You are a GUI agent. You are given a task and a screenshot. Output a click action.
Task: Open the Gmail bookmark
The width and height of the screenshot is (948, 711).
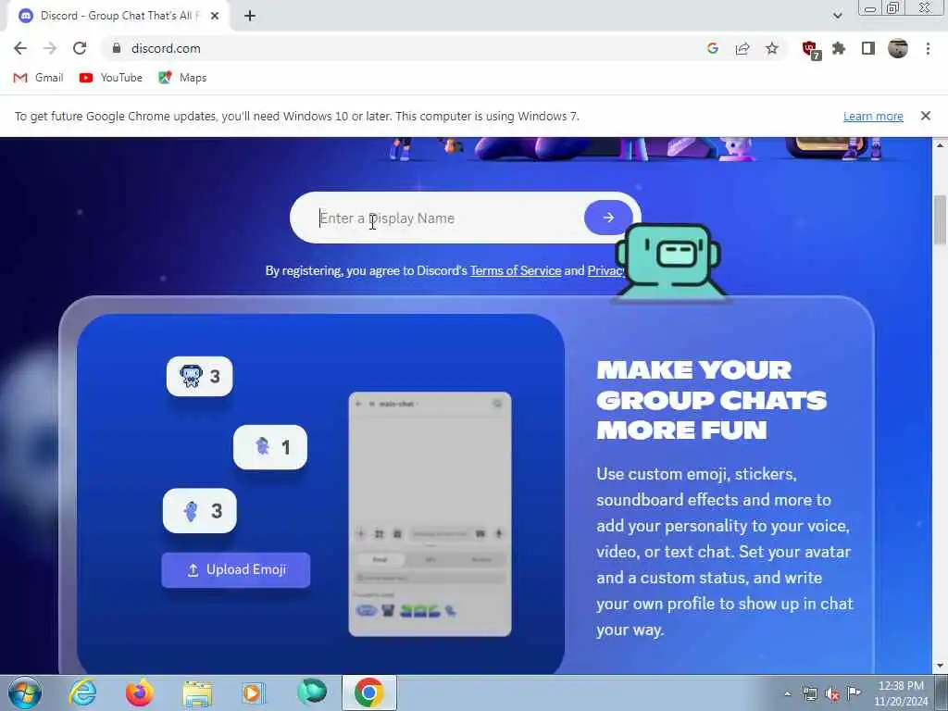[x=38, y=78]
